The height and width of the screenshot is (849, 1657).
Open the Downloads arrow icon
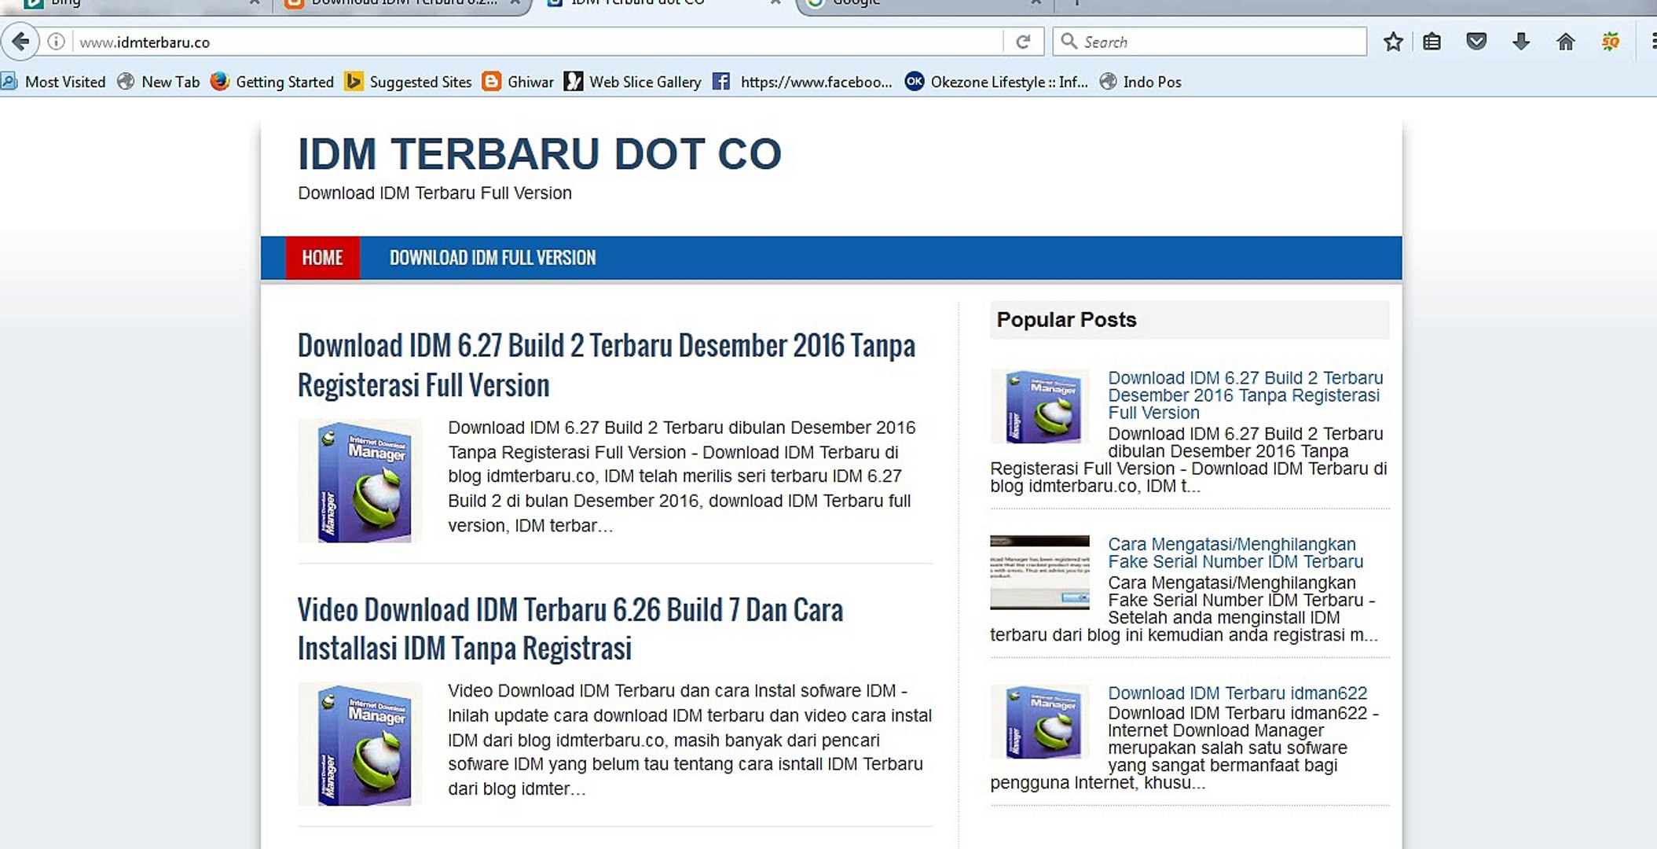(1521, 42)
